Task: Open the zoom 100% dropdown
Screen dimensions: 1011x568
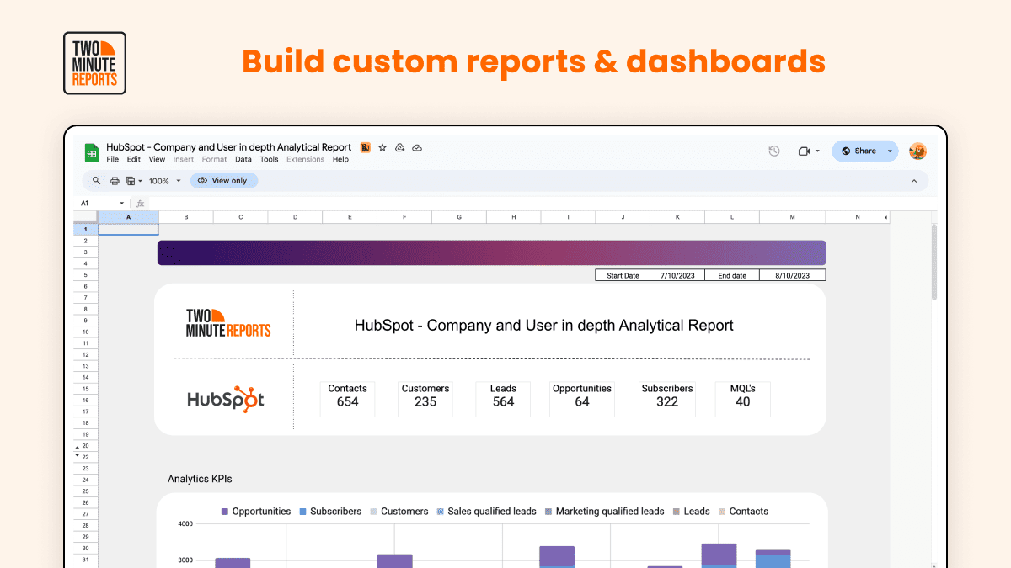Action: [x=163, y=181]
